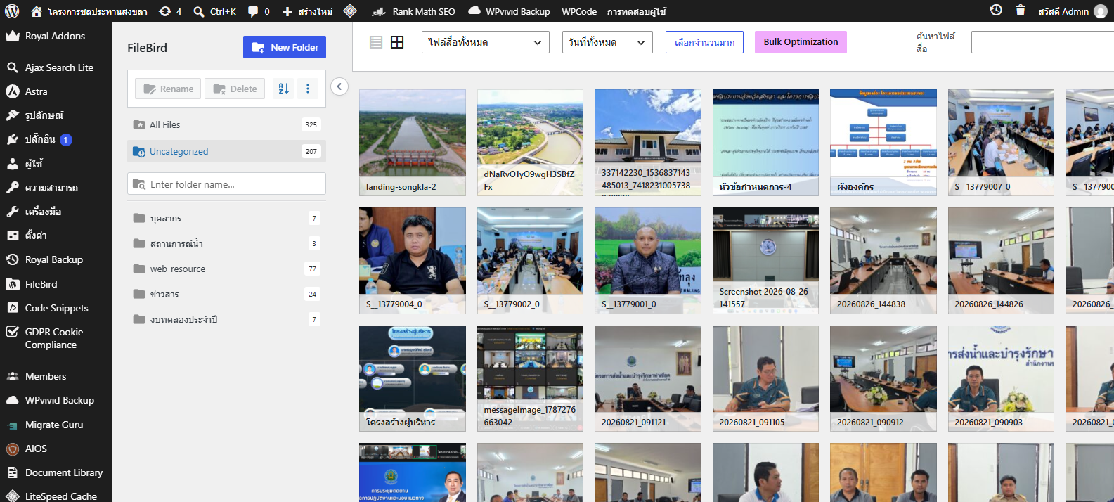Open the AIOS security menu
This screenshot has height=502, width=1114.
(x=56, y=449)
